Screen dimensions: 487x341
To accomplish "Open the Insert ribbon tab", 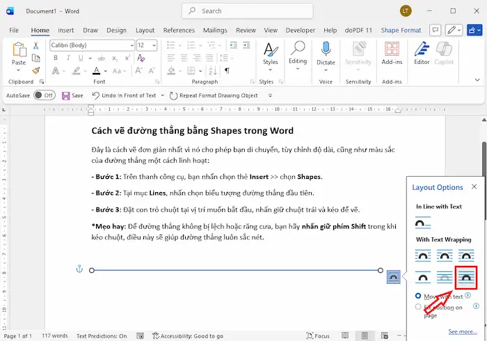I will point(66,31).
